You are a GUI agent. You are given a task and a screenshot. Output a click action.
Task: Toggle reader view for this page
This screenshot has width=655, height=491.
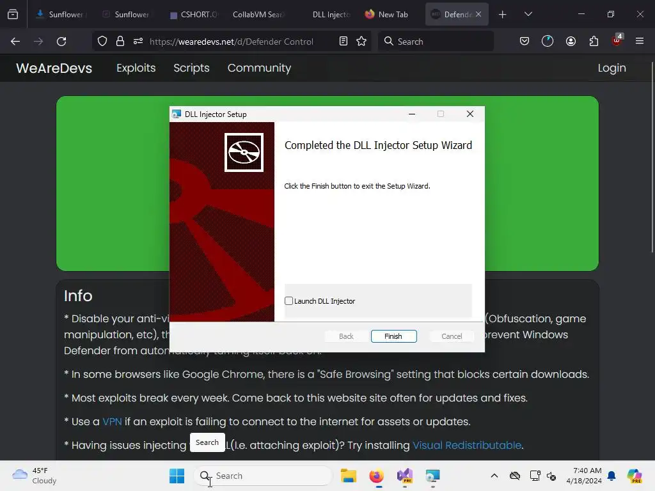[343, 42]
